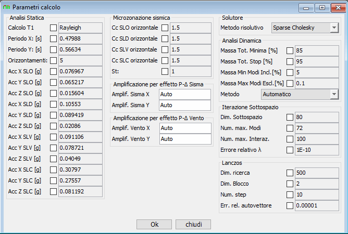Tick the Dim. ricerca checkbox
Image resolution: width=348 pixels, height=234 pixels.
pos(290,173)
